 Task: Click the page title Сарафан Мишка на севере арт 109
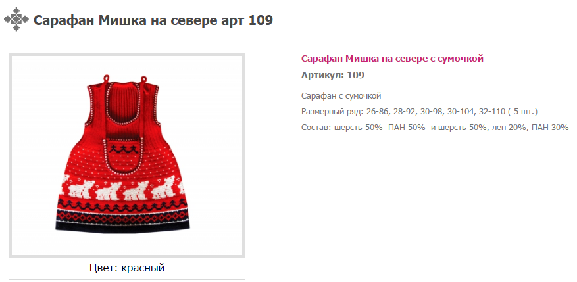pyautogui.click(x=153, y=20)
